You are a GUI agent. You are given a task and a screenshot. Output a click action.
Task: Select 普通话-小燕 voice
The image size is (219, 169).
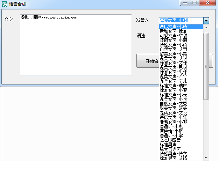(x=181, y=126)
